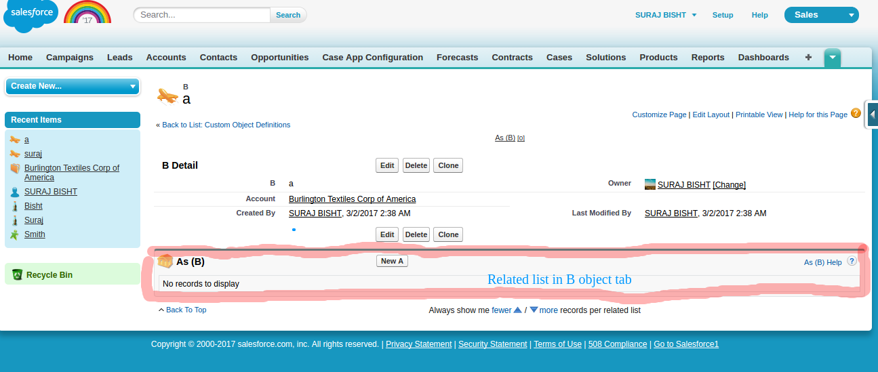Click the New A button
Image resolution: width=878 pixels, height=372 pixels.
point(392,261)
